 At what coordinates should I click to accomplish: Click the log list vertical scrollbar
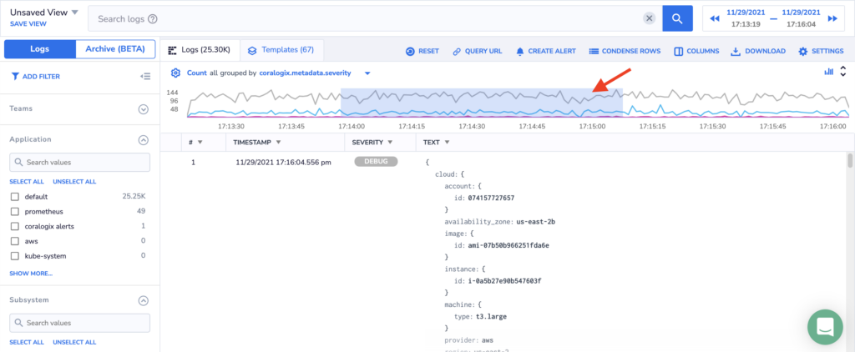coord(849,161)
